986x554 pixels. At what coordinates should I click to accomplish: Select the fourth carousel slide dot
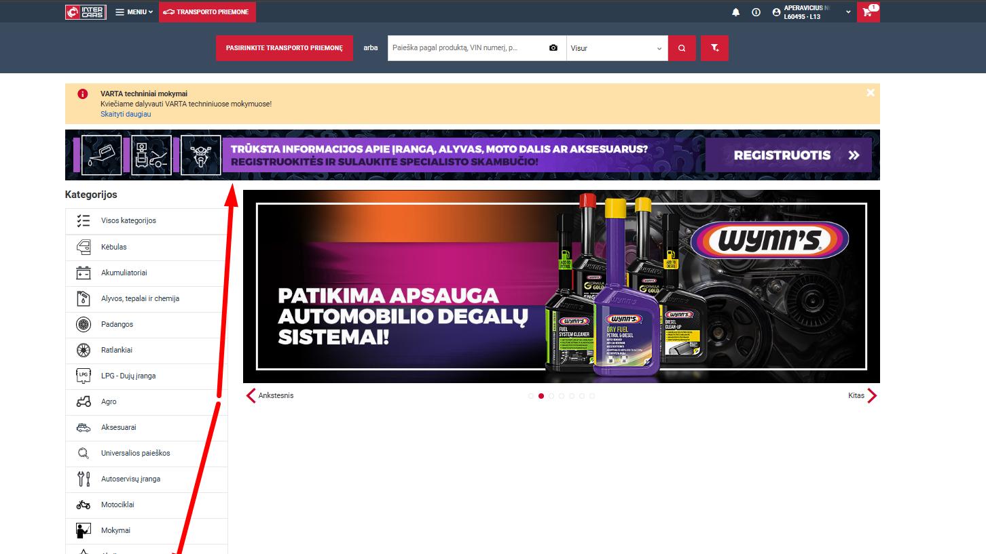[562, 396]
